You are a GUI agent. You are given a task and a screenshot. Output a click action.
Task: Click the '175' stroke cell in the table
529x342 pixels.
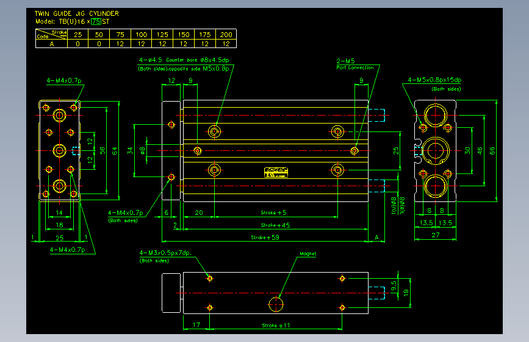point(205,34)
